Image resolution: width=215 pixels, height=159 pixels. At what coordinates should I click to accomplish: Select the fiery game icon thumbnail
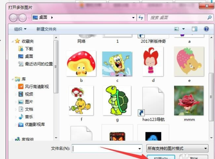[x=118, y=136]
